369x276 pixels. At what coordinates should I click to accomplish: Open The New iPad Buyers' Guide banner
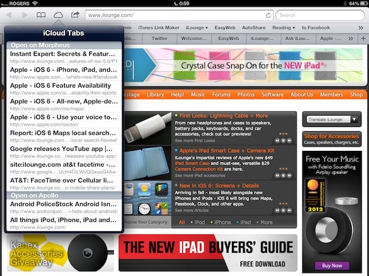coord(208,253)
